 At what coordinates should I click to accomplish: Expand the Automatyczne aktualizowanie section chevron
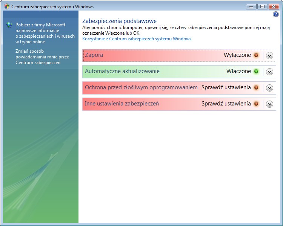pos(269,72)
